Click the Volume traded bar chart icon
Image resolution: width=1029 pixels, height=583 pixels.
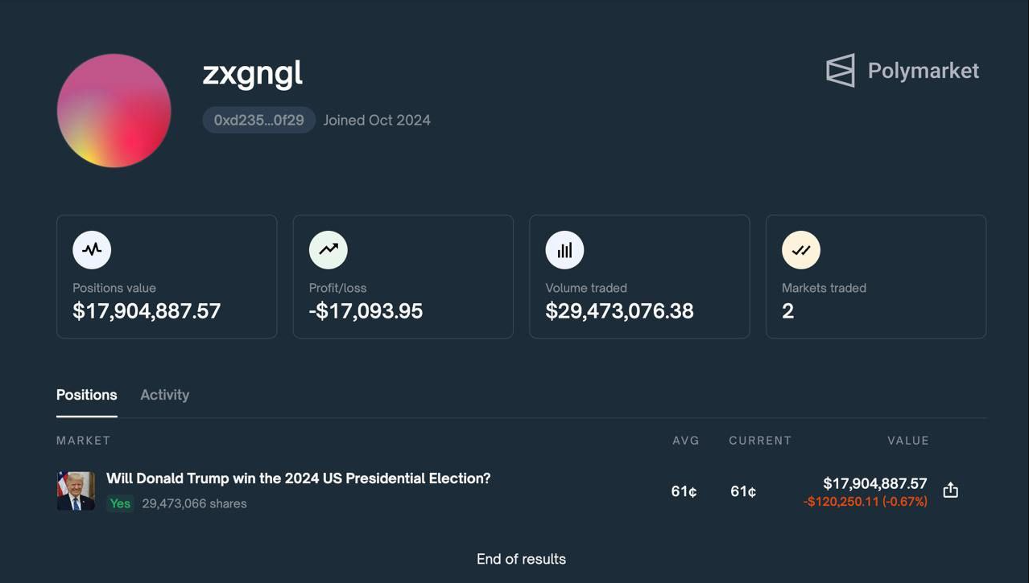564,249
